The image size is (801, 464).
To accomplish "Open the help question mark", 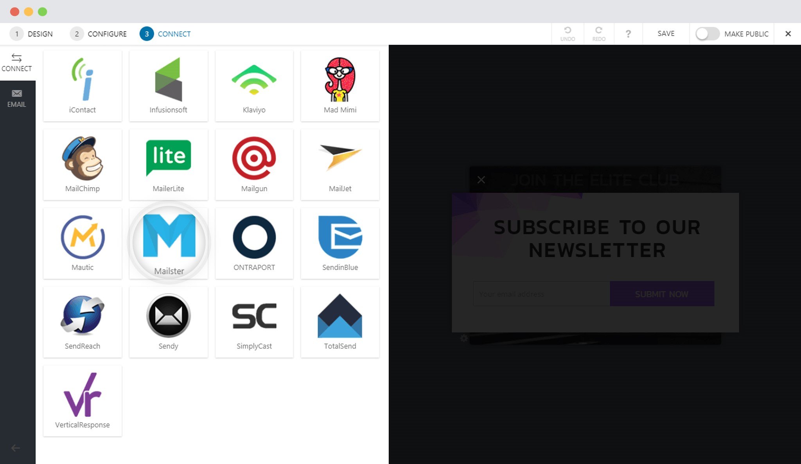I will click(x=628, y=34).
